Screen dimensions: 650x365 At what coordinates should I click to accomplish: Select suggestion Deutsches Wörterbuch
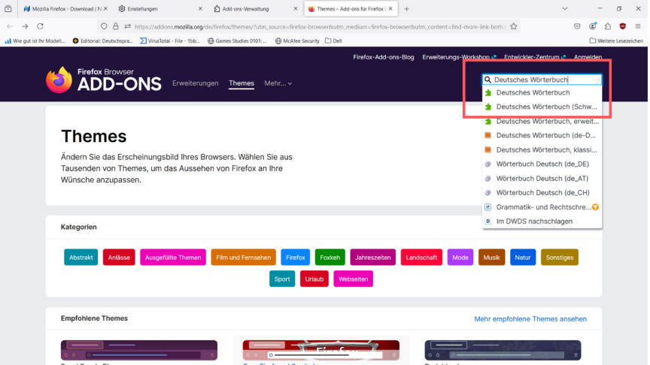pyautogui.click(x=542, y=92)
